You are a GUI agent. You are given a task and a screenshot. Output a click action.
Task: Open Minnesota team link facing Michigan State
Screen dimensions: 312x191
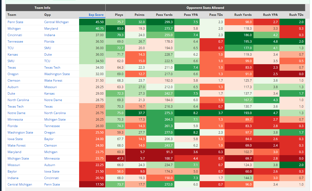[15, 120]
